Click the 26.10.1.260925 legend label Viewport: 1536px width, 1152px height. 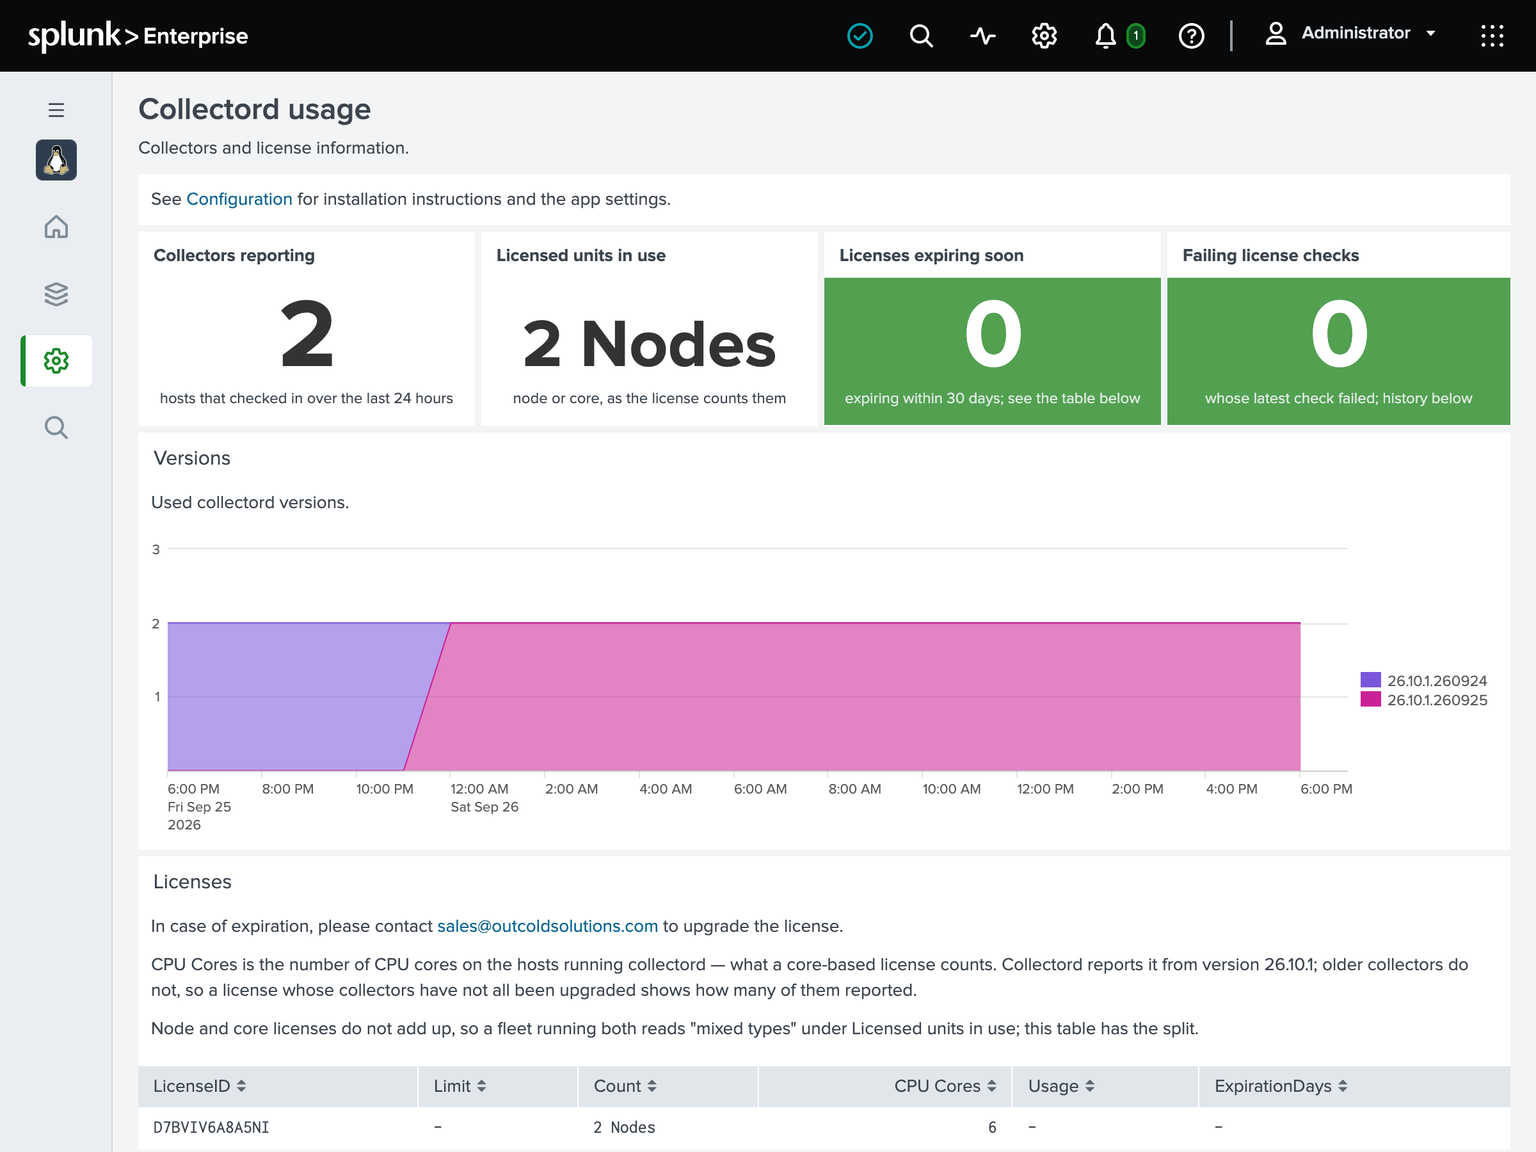(1437, 700)
